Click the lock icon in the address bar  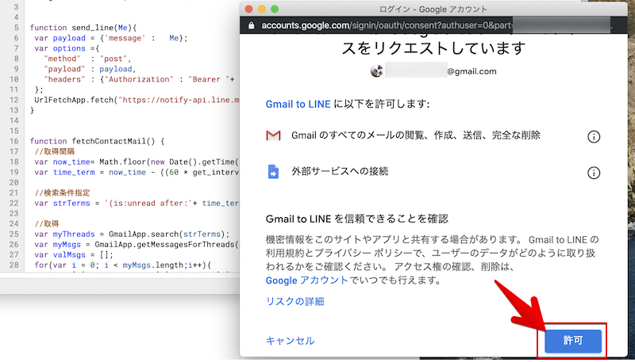(x=252, y=25)
